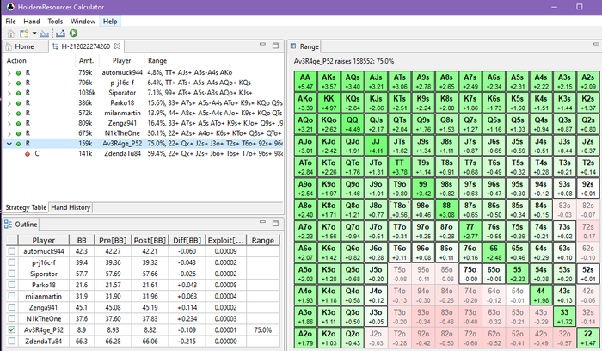Minimize the strategy table panel
602x351 pixels.
tap(262, 45)
